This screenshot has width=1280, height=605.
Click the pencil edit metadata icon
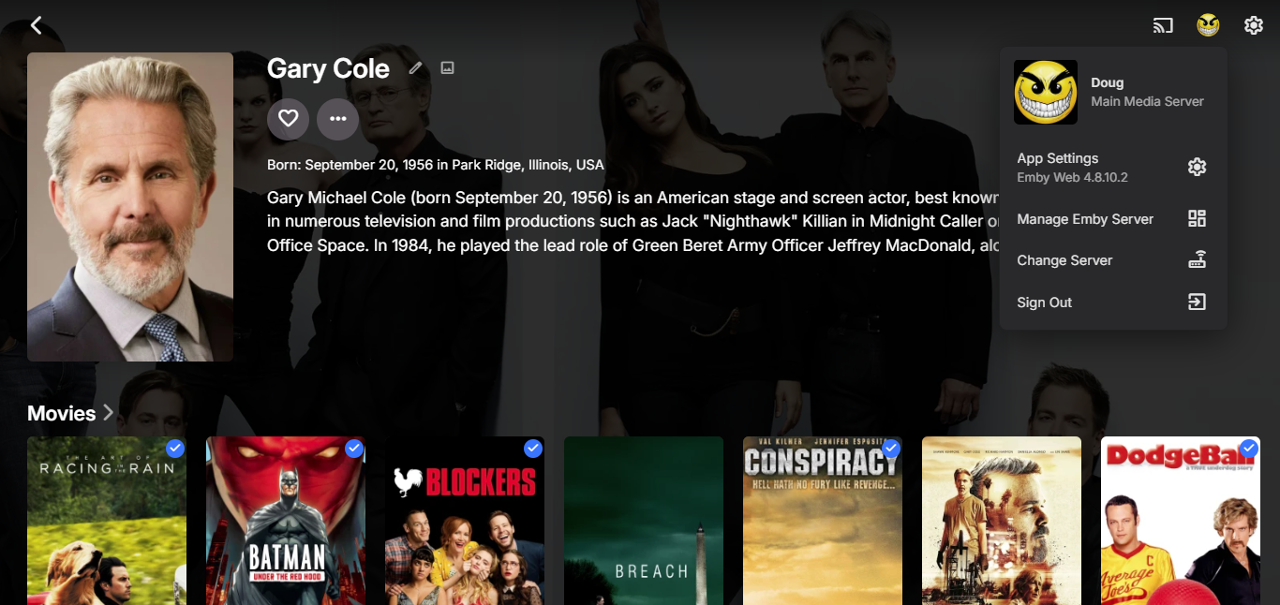[x=416, y=67]
